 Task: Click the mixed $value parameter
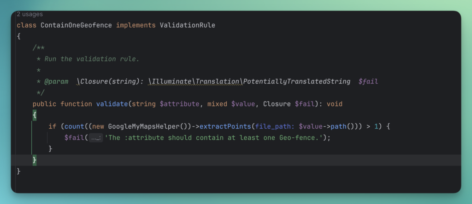[230, 104]
